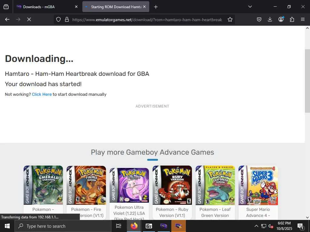Open the 'Super Mario Advance 4 -' title link
The height and width of the screenshot is (232, 310).
click(x=258, y=212)
